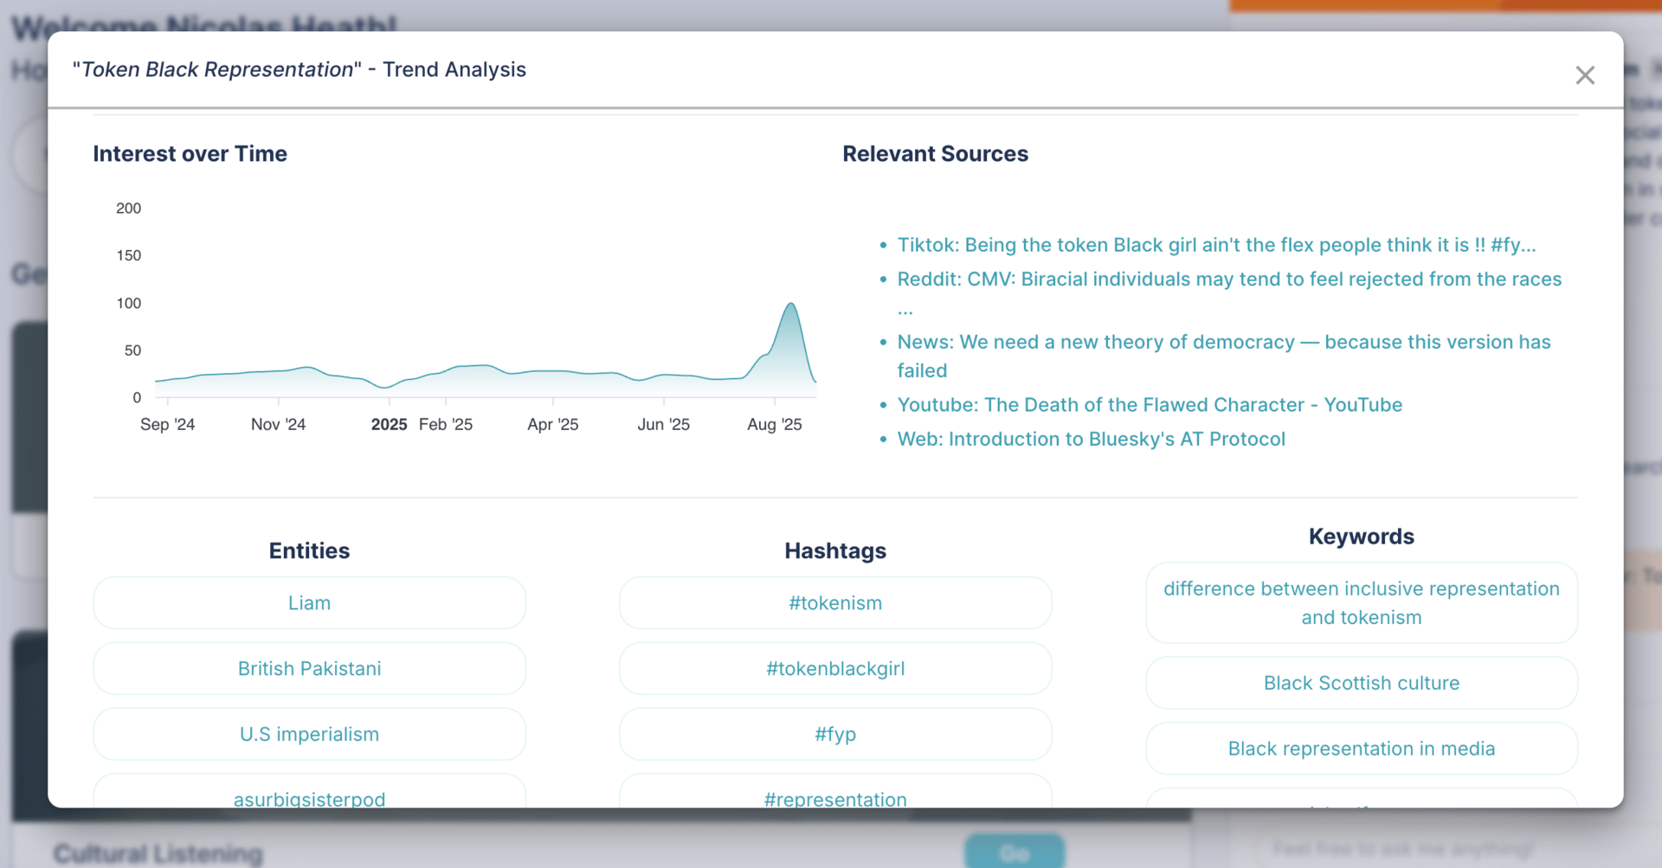The width and height of the screenshot is (1662, 868).
Task: Select the #tokenism hashtag
Action: [x=835, y=603]
